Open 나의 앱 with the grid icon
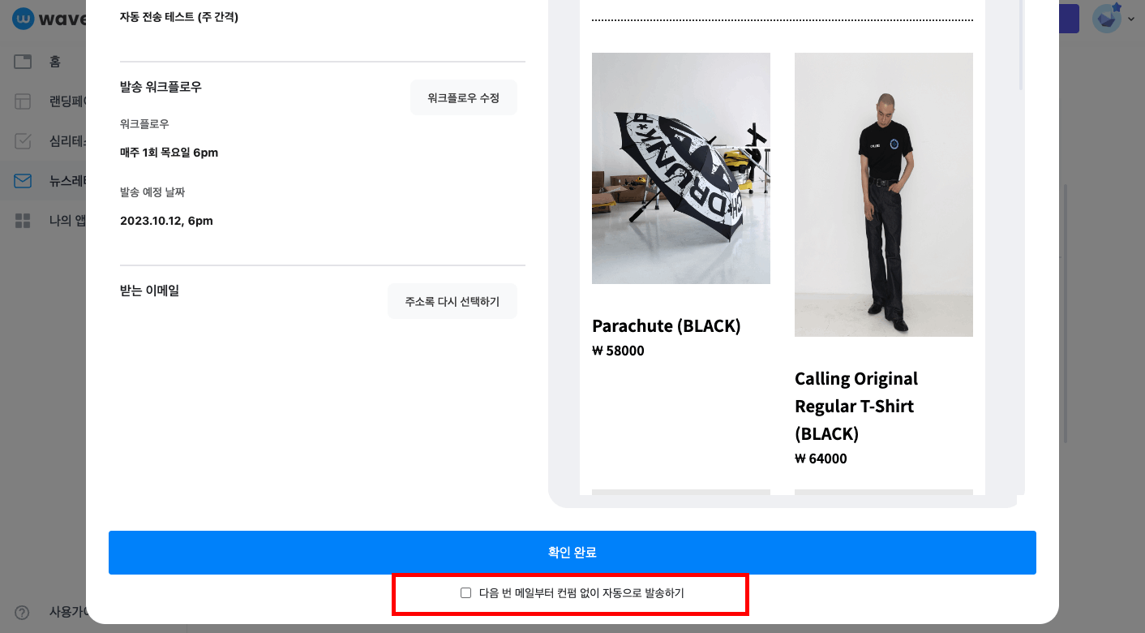The height and width of the screenshot is (633, 1145). click(22, 220)
